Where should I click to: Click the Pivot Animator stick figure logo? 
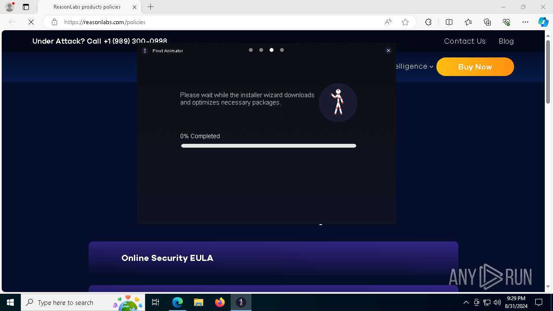click(x=338, y=102)
